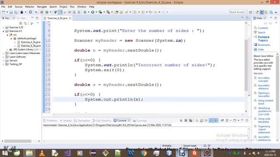This screenshot has height=157, width=280.
Task: Open the New file dropdown arrow
Action: [7, 12]
